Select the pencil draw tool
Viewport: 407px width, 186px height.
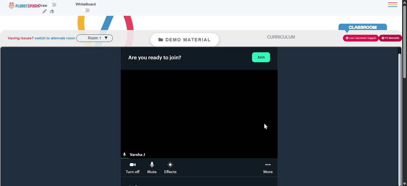[44, 11]
